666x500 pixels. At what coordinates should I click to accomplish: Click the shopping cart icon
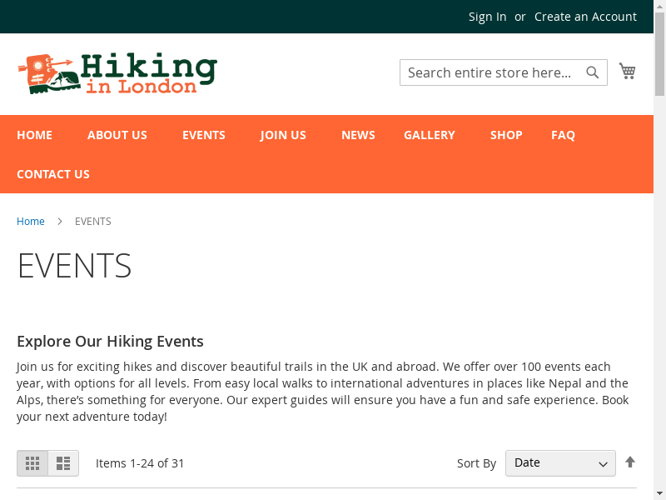point(627,72)
